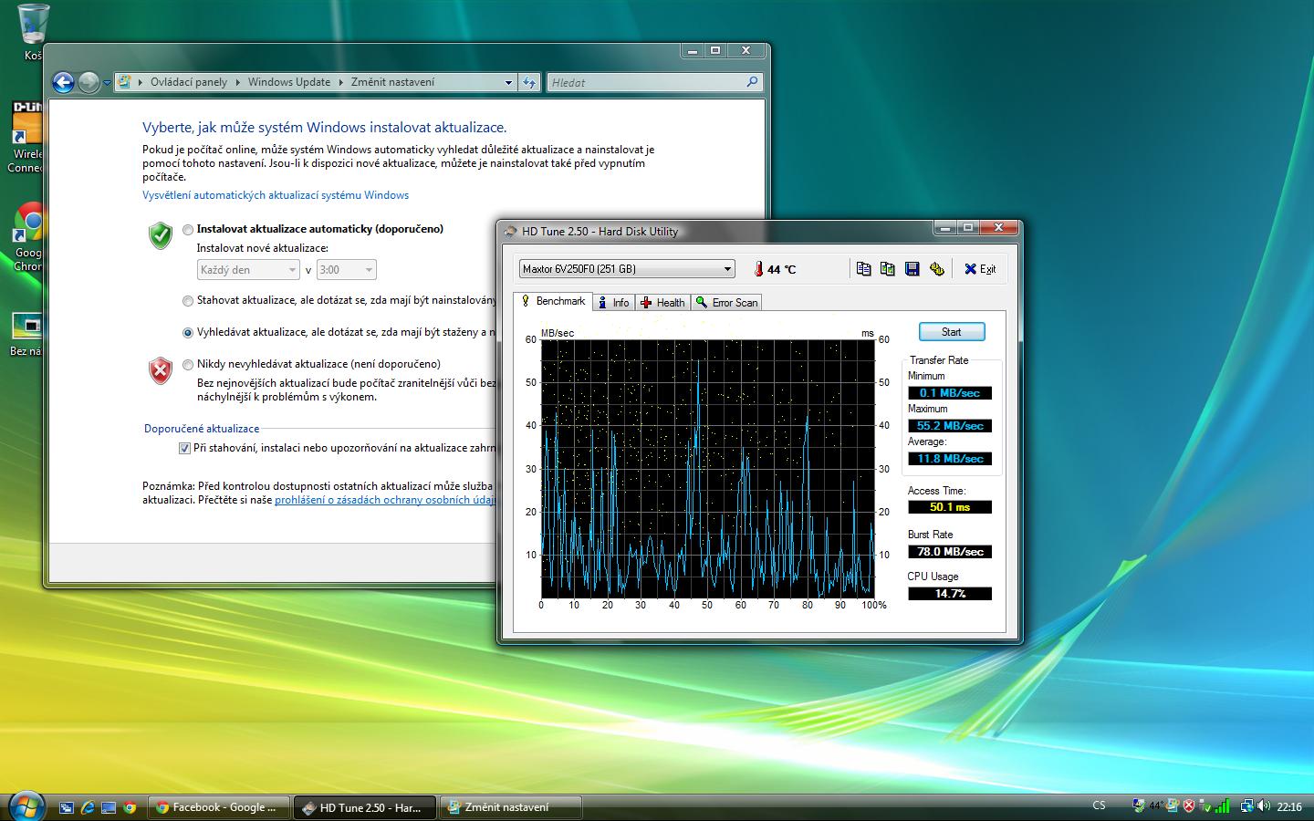Save HD Tune screenshot with floppy icon
Screen dimensions: 1314x821
(x=912, y=268)
